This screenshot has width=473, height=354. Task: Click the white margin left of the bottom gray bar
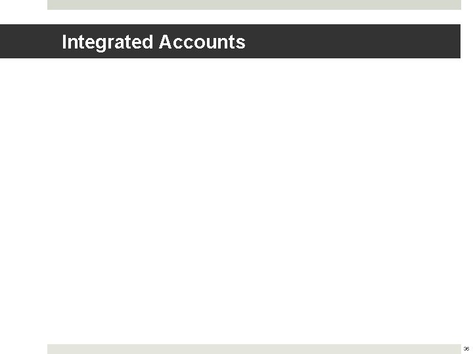pos(23,349)
